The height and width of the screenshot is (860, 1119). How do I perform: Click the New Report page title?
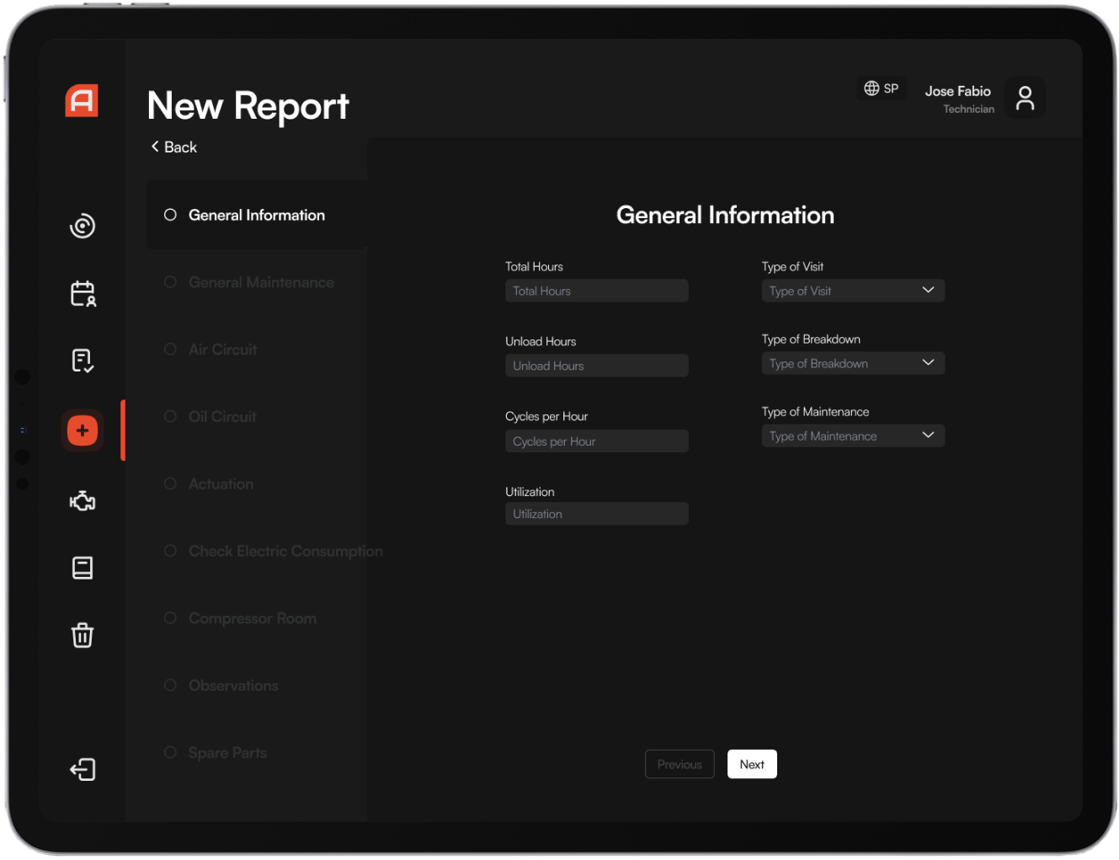pyautogui.click(x=248, y=106)
